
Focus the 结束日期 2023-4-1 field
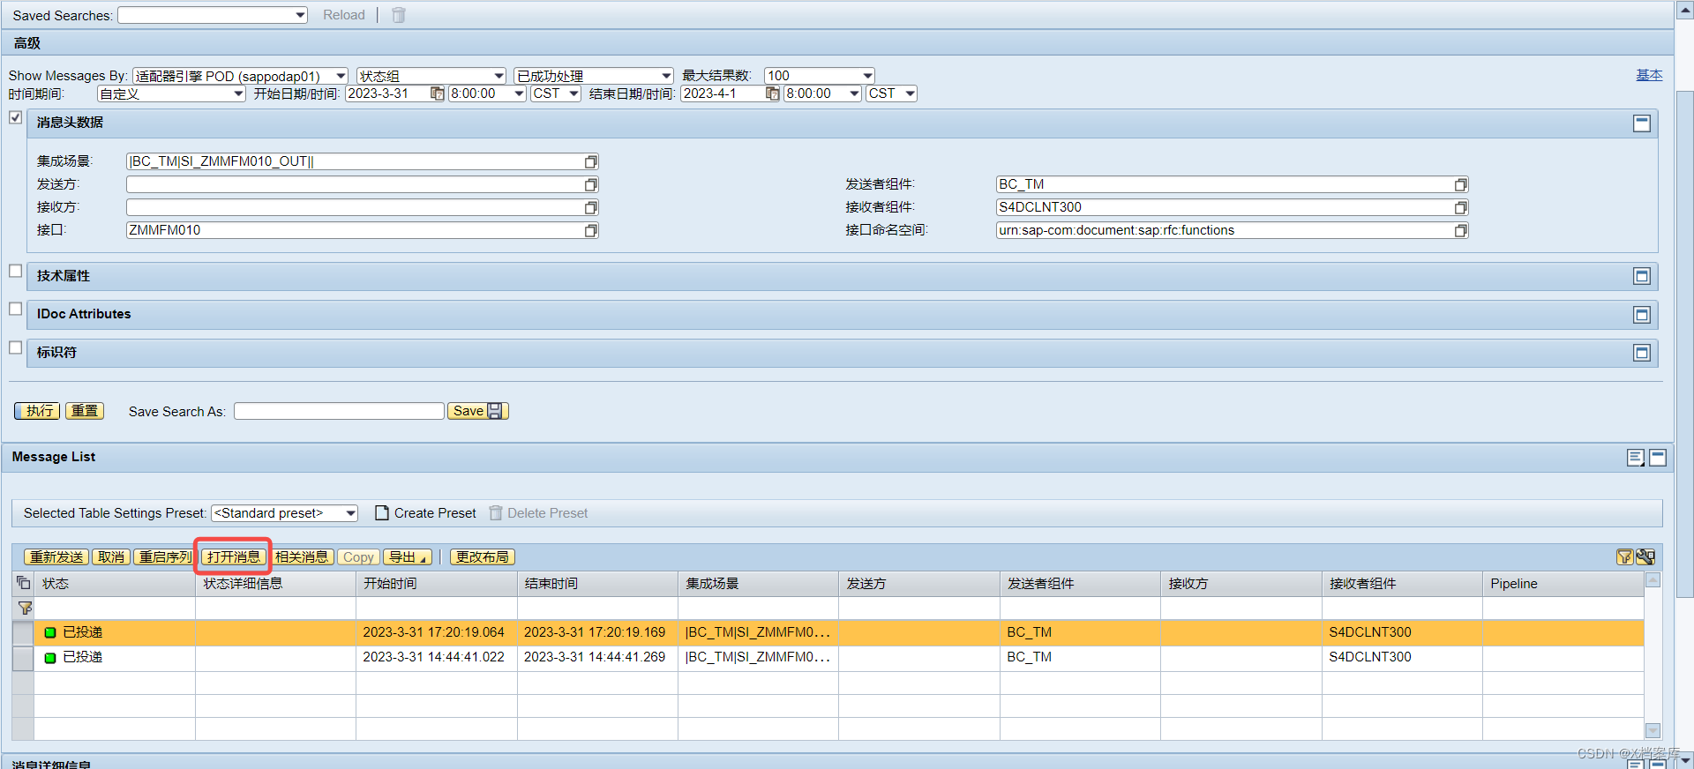723,93
